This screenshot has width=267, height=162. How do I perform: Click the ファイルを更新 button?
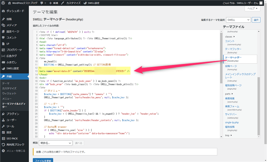(x=43, y=160)
